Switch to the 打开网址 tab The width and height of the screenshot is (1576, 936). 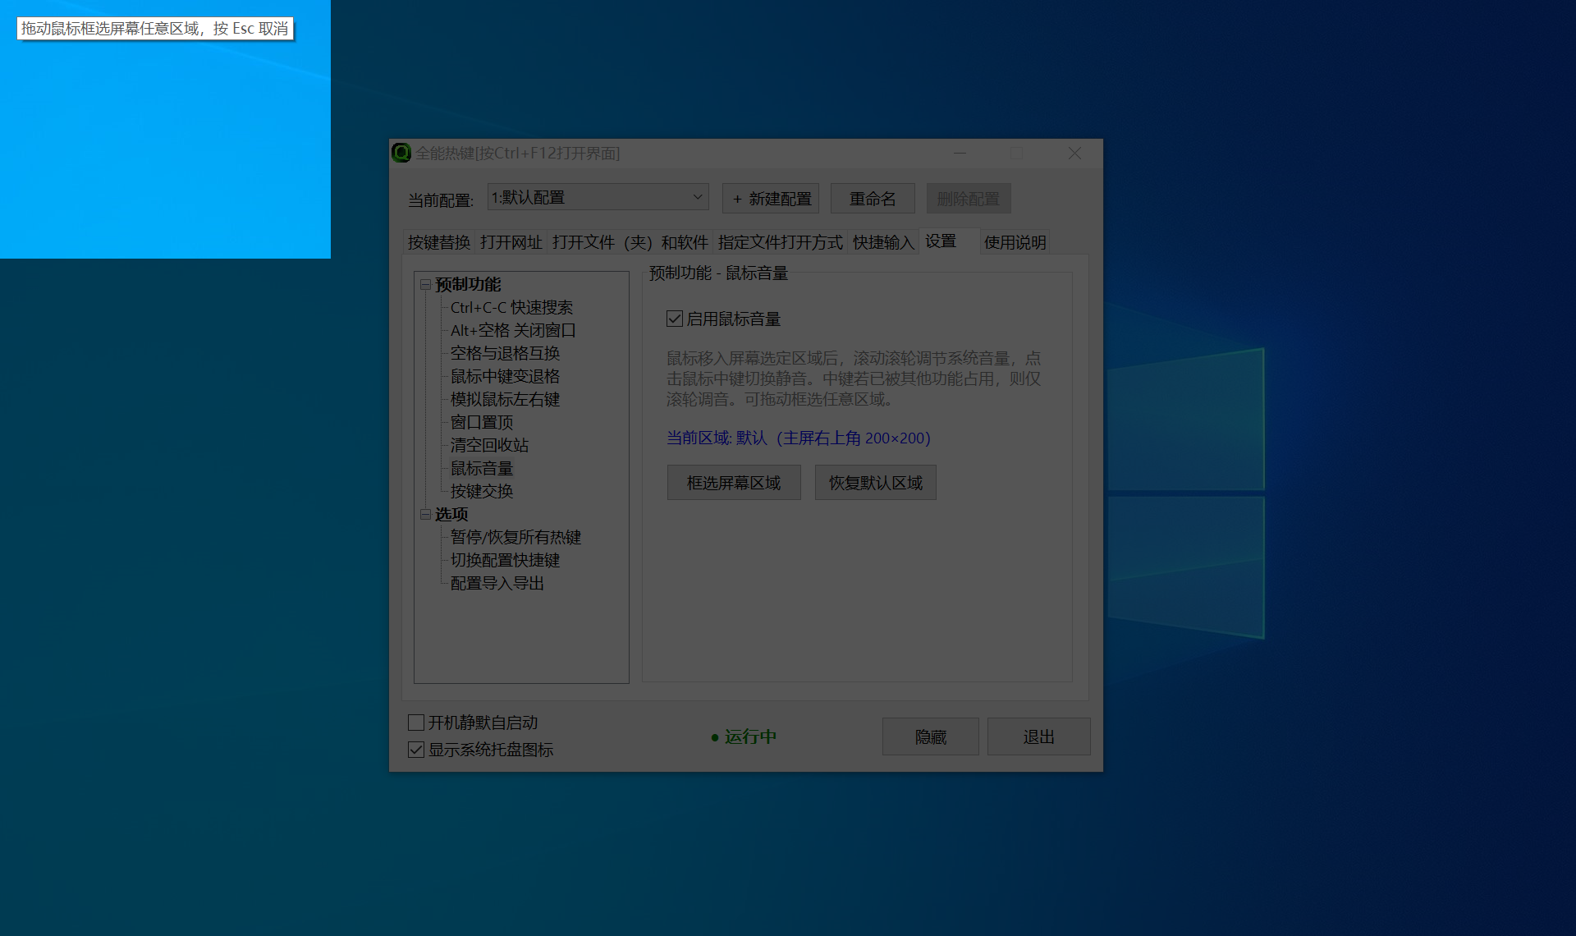(511, 242)
